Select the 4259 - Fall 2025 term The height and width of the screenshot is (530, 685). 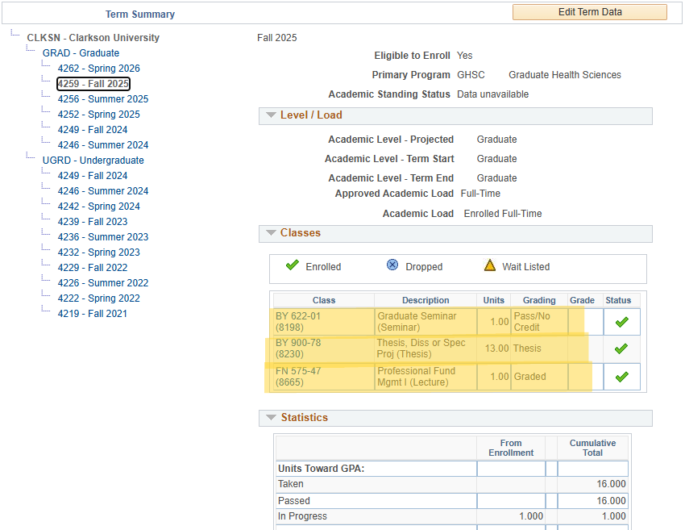point(93,84)
